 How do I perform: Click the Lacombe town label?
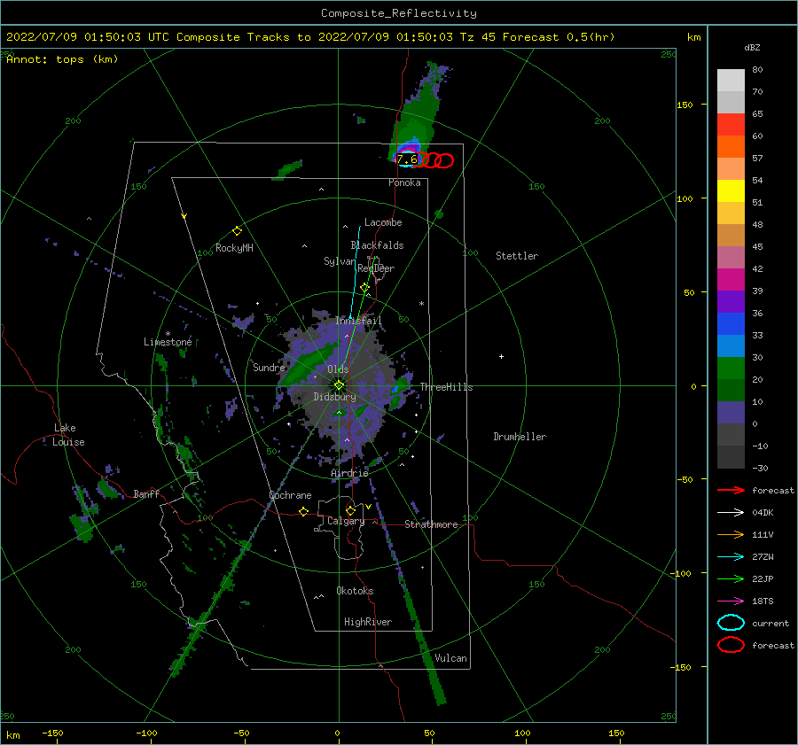[x=383, y=222]
